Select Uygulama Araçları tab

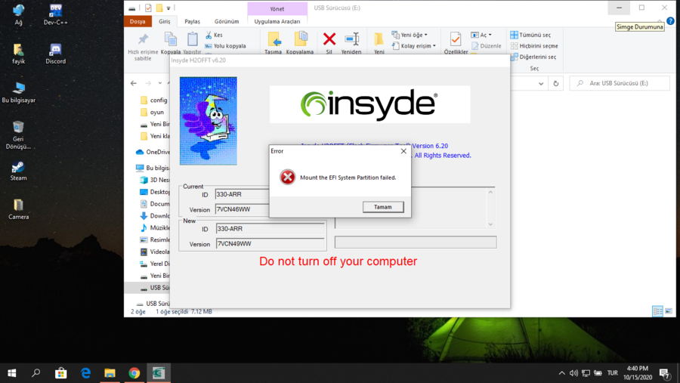coord(277,21)
